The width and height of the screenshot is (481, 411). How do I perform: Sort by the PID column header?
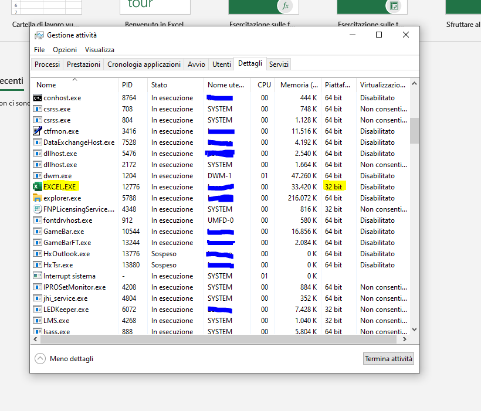click(x=133, y=85)
